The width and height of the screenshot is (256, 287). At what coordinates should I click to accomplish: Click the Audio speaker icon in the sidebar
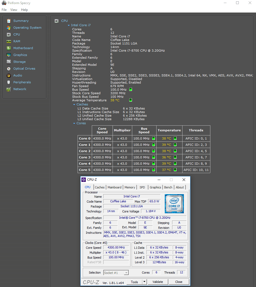[9, 75]
